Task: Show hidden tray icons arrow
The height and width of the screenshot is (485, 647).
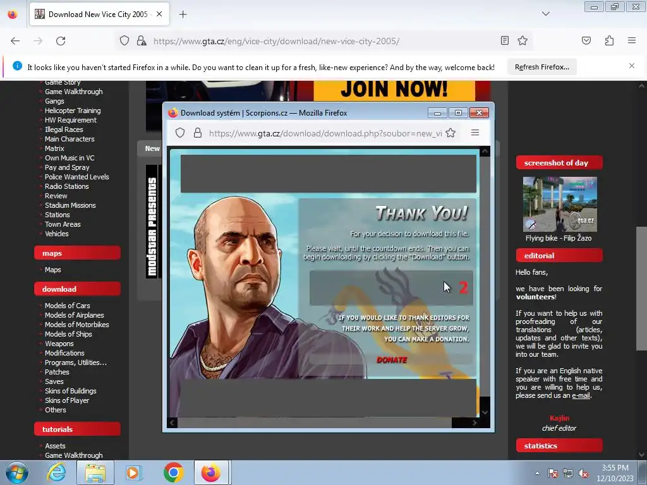Action: (537, 473)
